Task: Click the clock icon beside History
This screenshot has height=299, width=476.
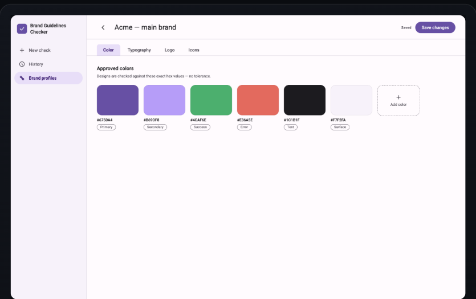Action: 22,64
